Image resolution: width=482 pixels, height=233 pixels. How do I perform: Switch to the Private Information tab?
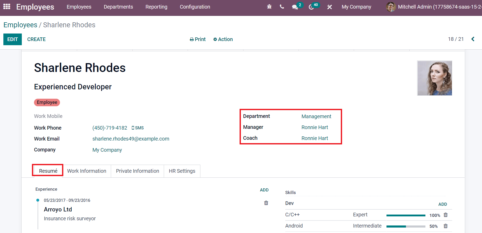click(138, 171)
